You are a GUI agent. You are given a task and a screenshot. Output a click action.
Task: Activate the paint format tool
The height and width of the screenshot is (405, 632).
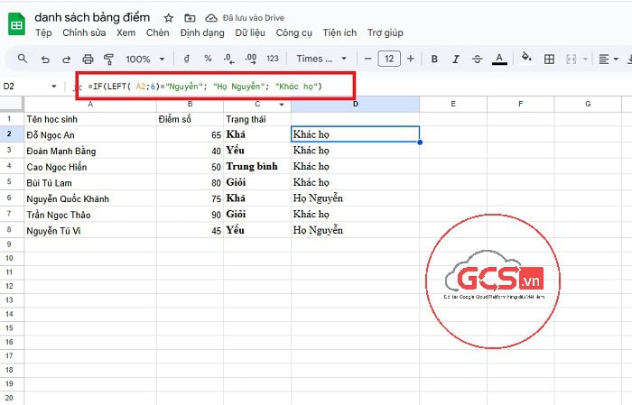(x=109, y=60)
